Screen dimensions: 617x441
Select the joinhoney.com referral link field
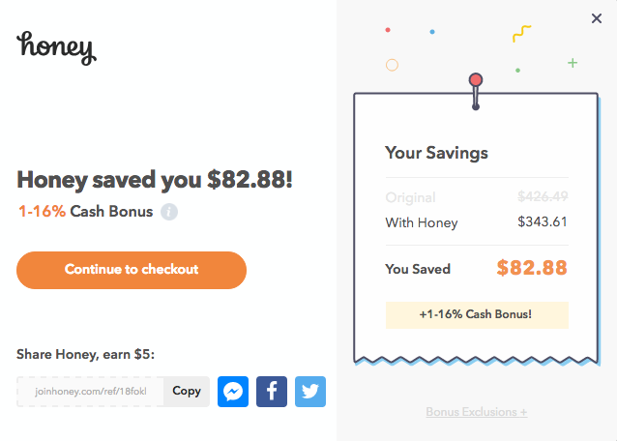[x=91, y=391]
